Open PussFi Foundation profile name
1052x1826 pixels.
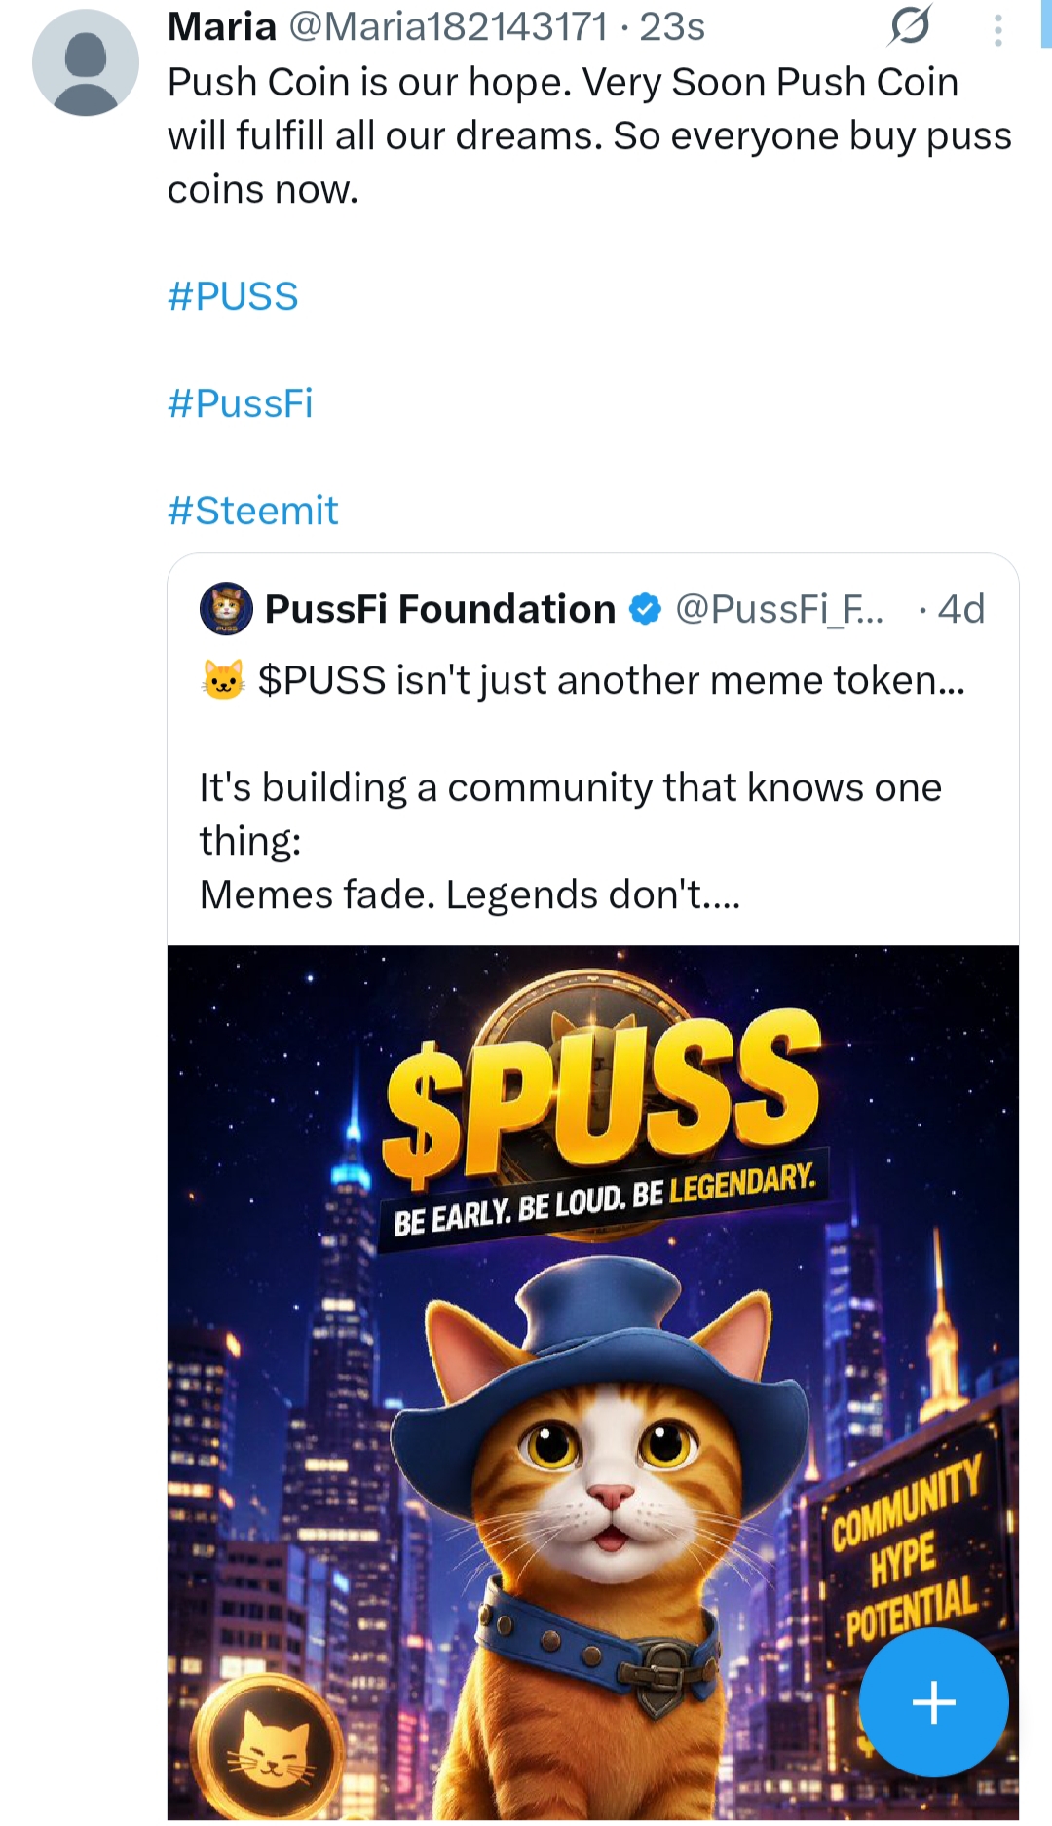[440, 609]
